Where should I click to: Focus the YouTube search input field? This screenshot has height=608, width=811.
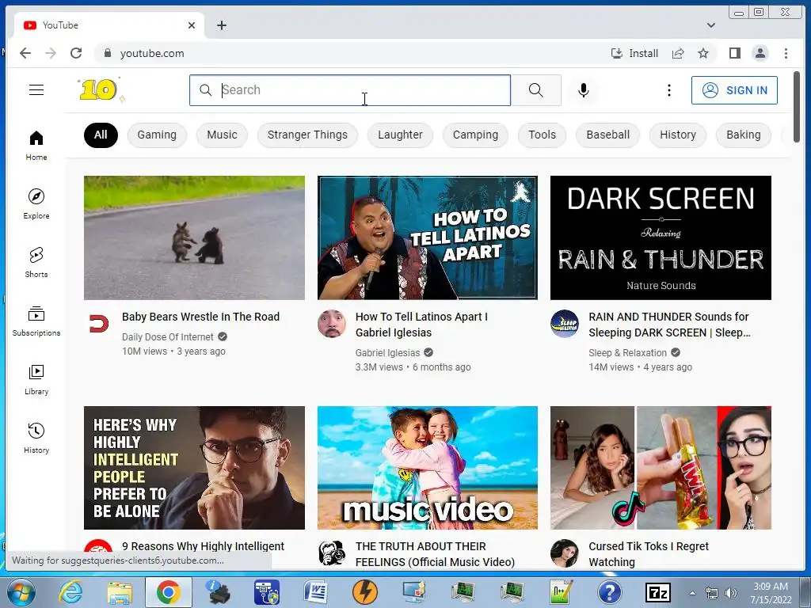point(349,90)
